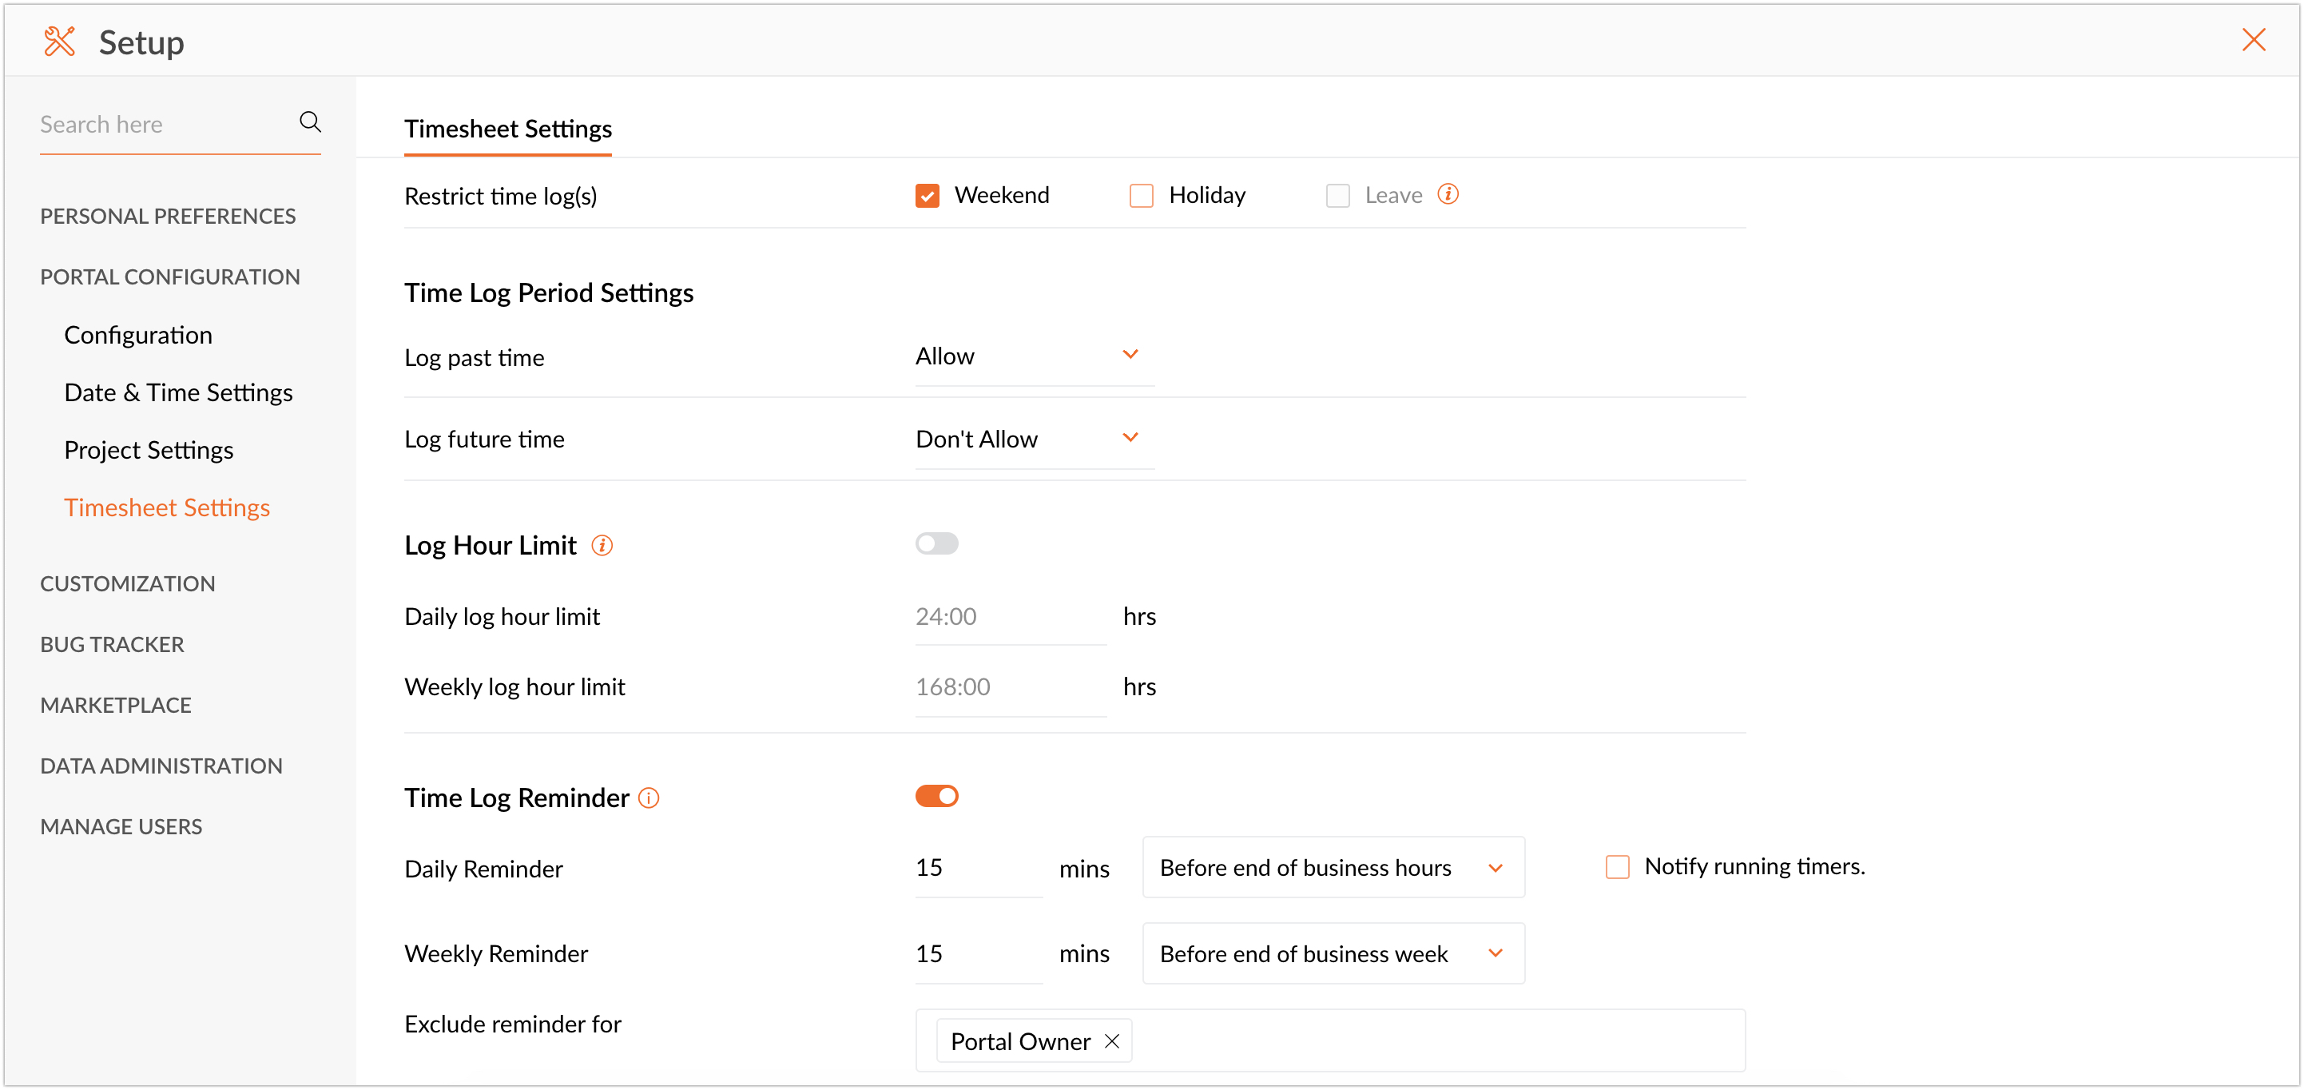Screen dimensions: 2304x1090
Task: Open Project Settings in sidebar
Action: 149,449
